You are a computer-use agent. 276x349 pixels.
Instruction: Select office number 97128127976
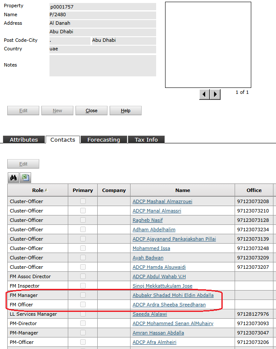tap(253, 314)
